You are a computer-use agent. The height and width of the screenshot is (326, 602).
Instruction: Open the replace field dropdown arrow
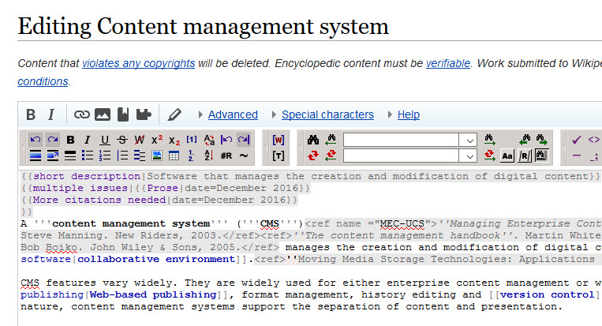[x=469, y=156]
